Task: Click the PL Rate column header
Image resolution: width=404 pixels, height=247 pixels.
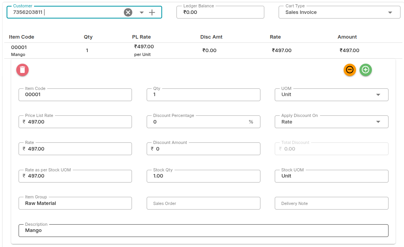Action: (x=142, y=37)
